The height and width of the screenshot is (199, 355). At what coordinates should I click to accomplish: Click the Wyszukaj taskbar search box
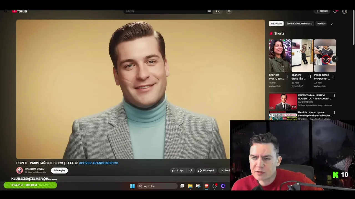click(x=157, y=186)
